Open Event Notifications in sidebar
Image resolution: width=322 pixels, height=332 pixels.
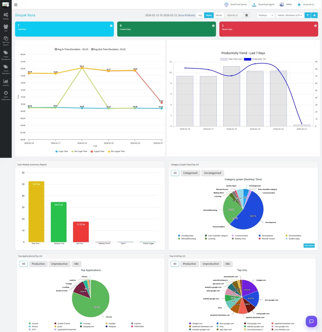[x=6, y=96]
